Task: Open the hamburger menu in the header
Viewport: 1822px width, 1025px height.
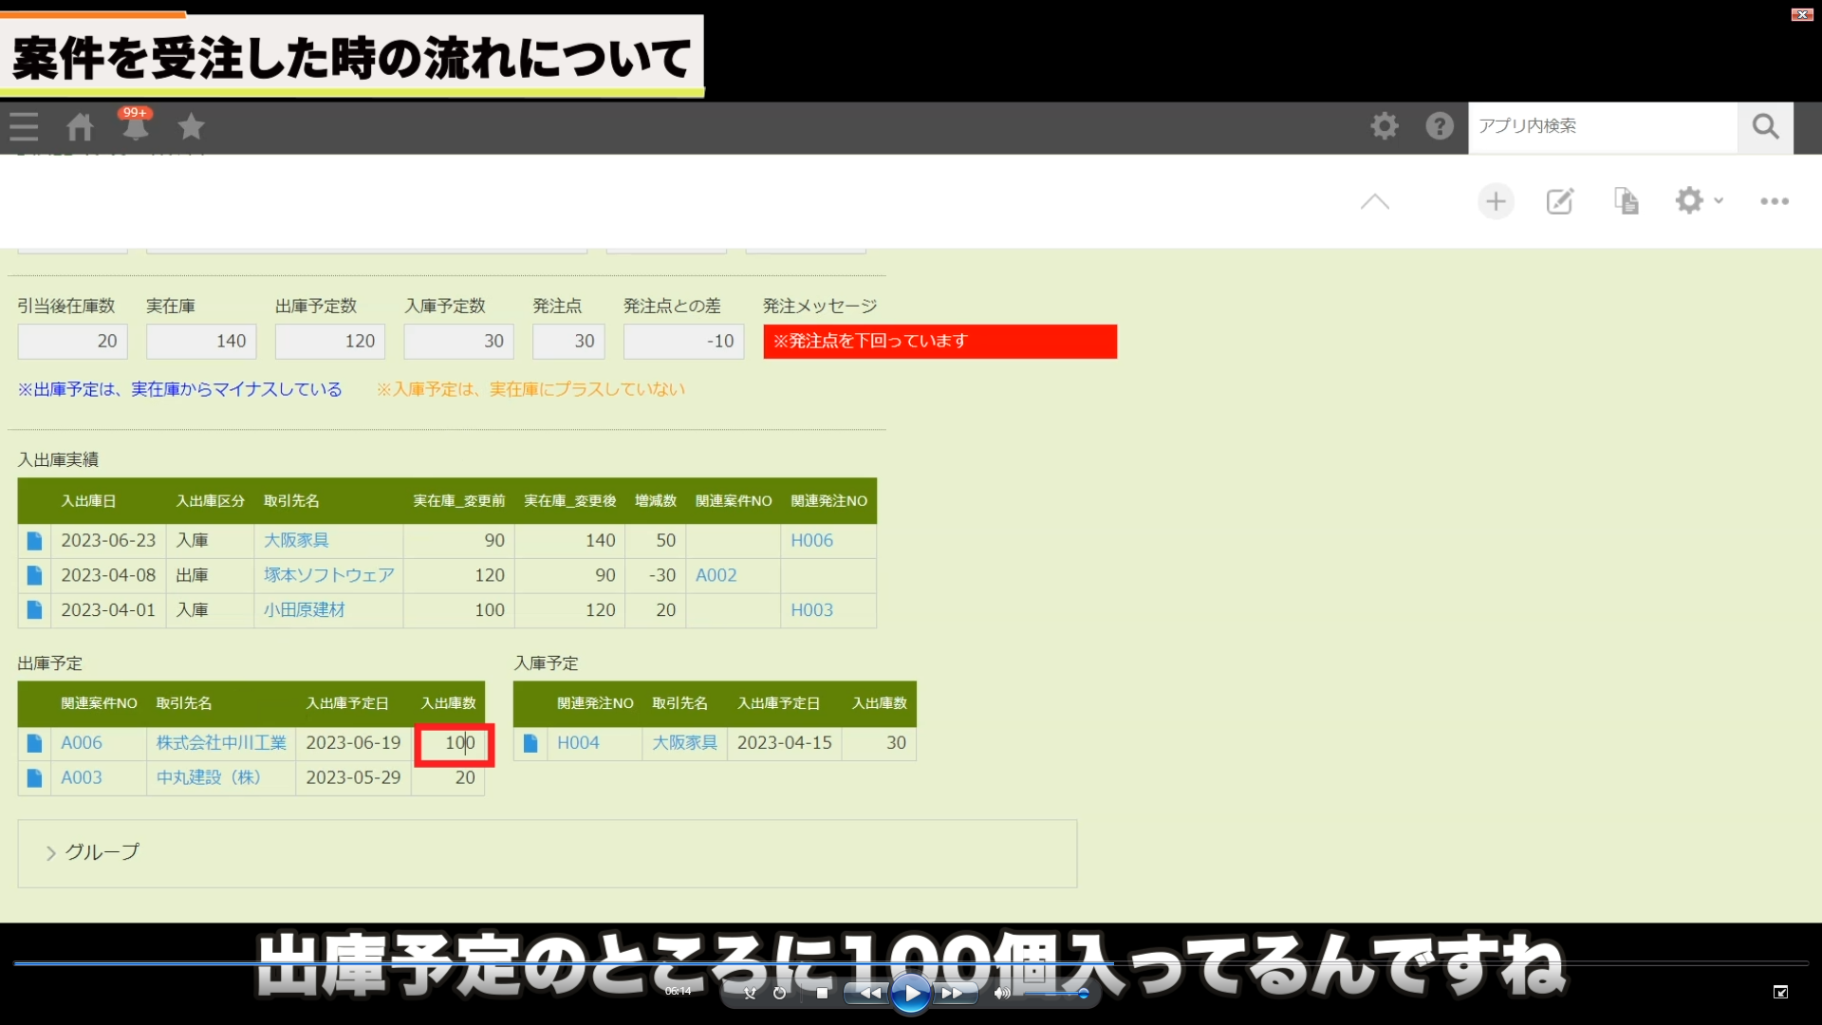Action: pyautogui.click(x=25, y=126)
